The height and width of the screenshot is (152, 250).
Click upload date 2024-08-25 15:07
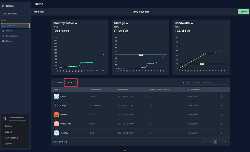[x=125, y=133]
